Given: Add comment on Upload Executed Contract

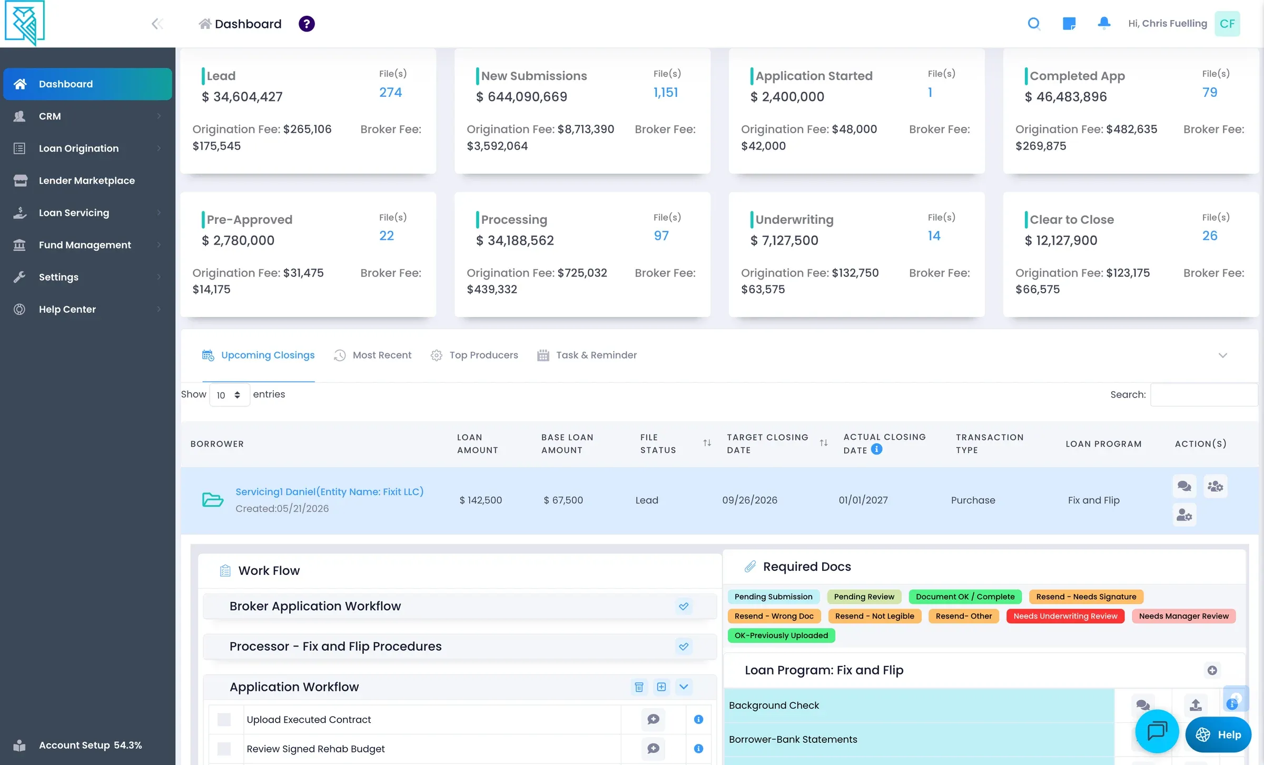Looking at the screenshot, I should (653, 719).
